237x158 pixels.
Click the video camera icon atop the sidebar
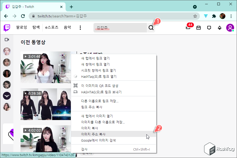[7, 40]
